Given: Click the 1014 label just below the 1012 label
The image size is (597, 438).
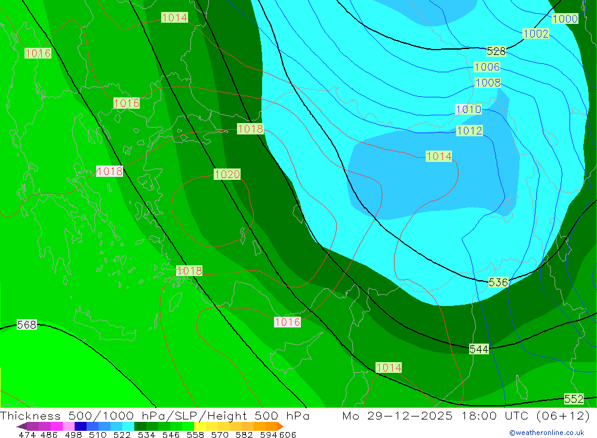Looking at the screenshot, I should (439, 157).
